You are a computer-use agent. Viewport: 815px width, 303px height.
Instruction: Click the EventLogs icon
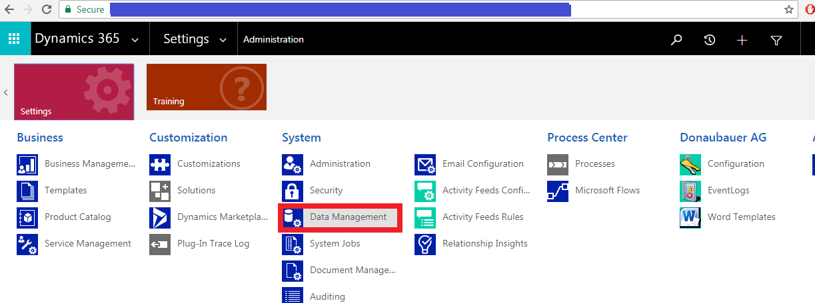(x=690, y=191)
